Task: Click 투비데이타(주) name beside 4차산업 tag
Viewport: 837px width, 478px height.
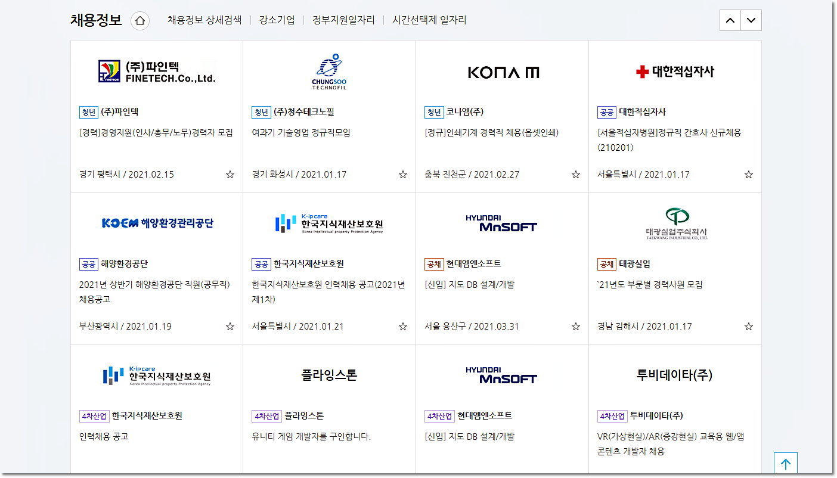Action: point(656,416)
